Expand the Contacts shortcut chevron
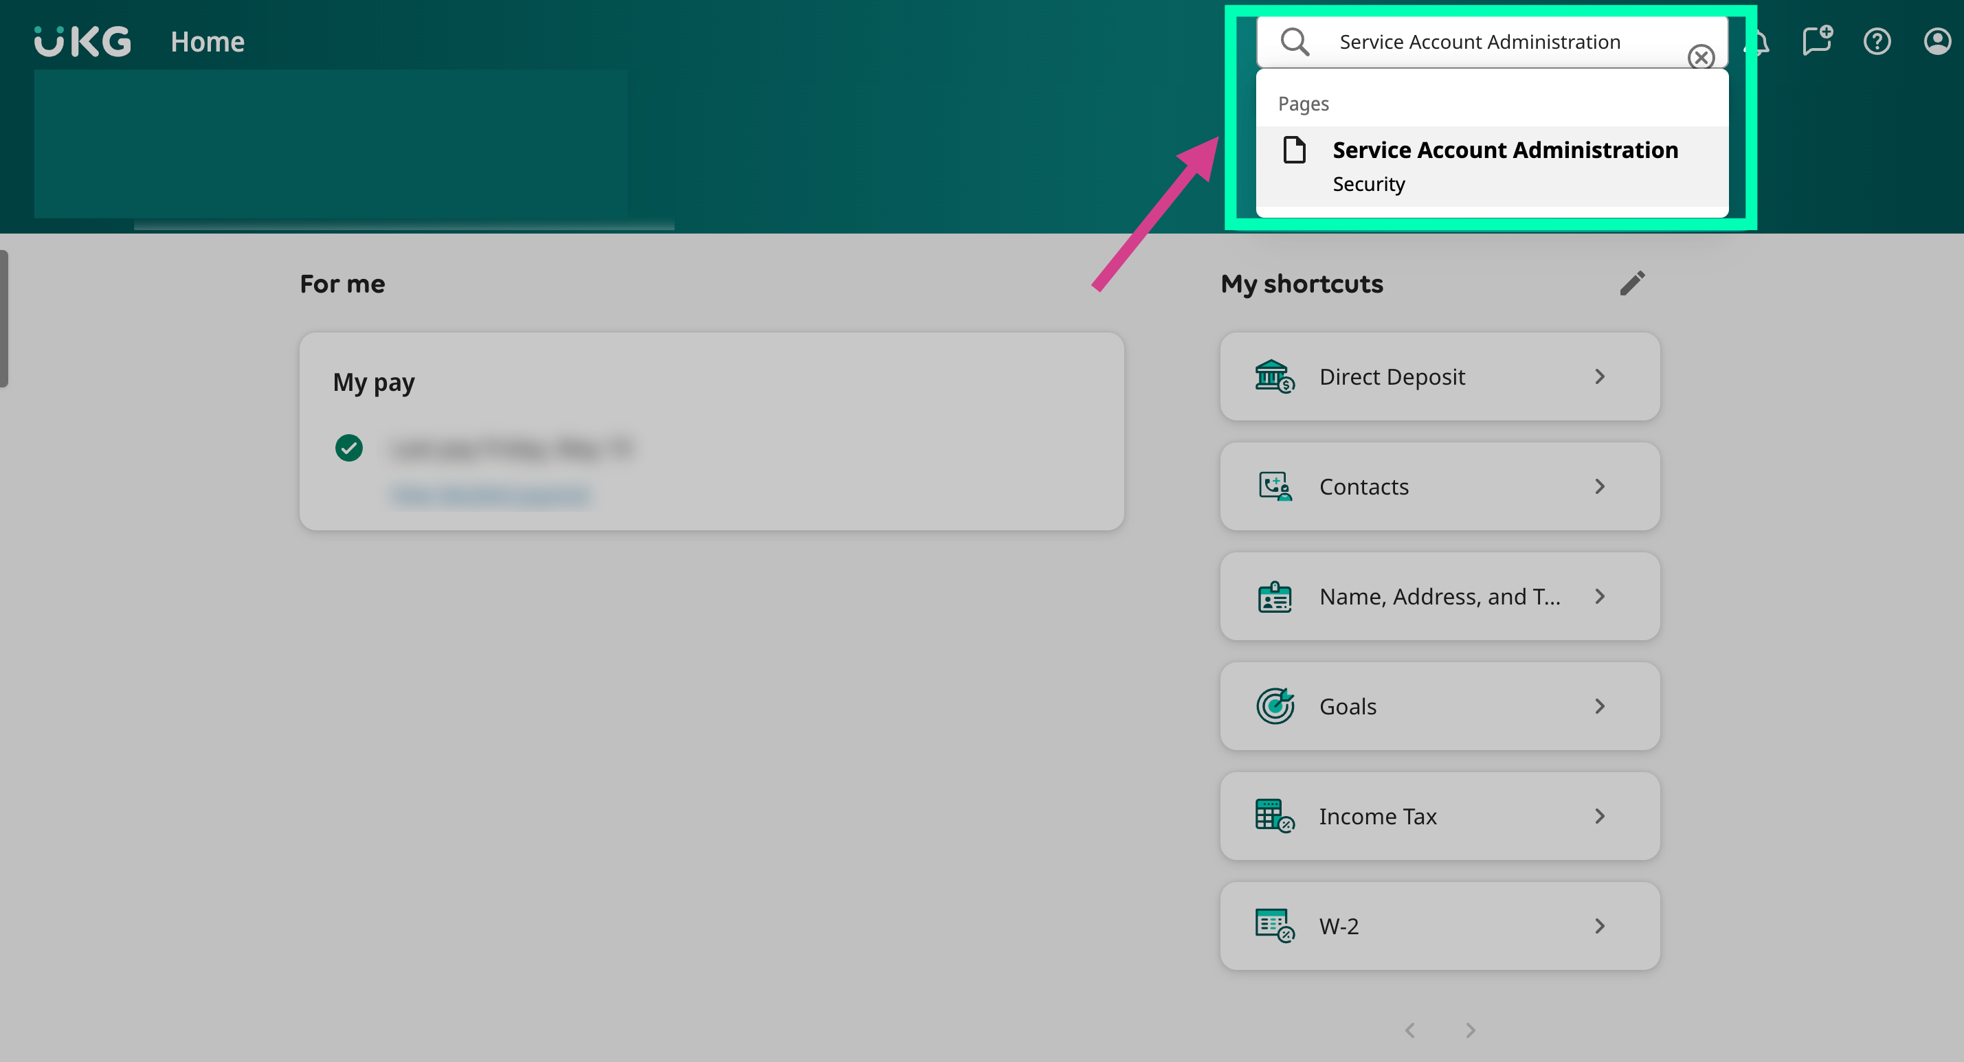The width and height of the screenshot is (1964, 1062). coord(1600,486)
